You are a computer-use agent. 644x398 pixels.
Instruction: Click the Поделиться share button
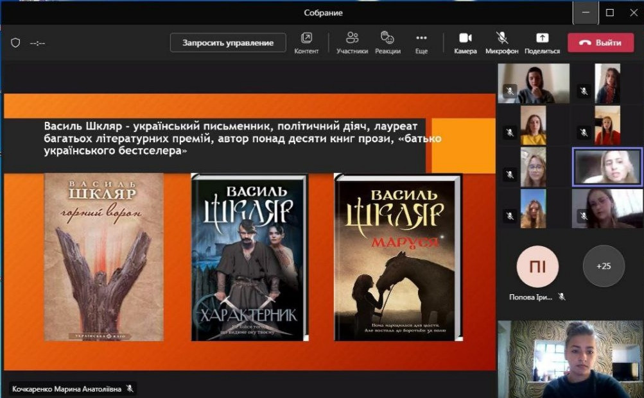click(x=542, y=43)
